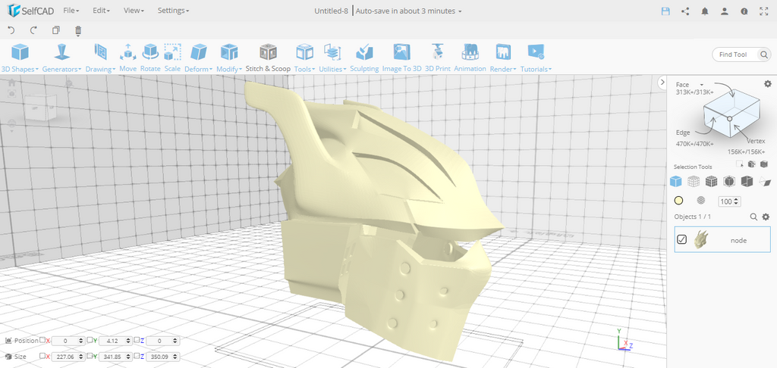Click the Stitch & Scoop tool
Screen dimensions: 777x368
coord(268,58)
